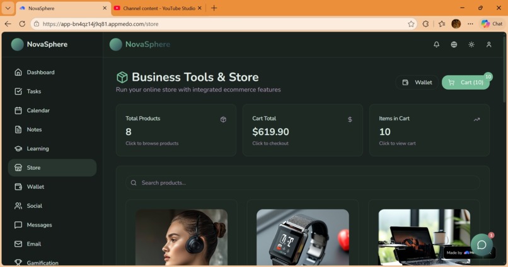This screenshot has height=267, width=508.
Task: Focus the Search products field
Action: (x=303, y=183)
